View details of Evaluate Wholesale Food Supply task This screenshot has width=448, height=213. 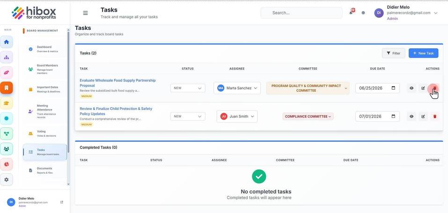click(411, 88)
